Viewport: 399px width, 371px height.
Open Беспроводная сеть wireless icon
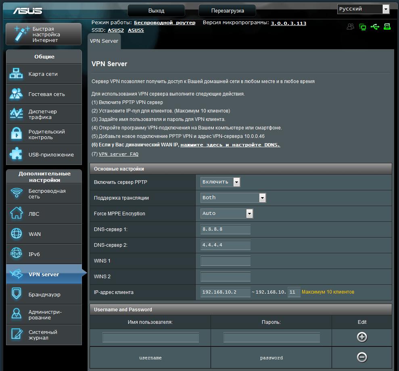click(17, 193)
